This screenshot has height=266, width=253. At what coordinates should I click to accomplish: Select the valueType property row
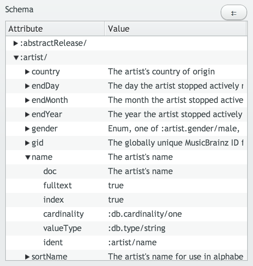pyautogui.click(x=126, y=228)
